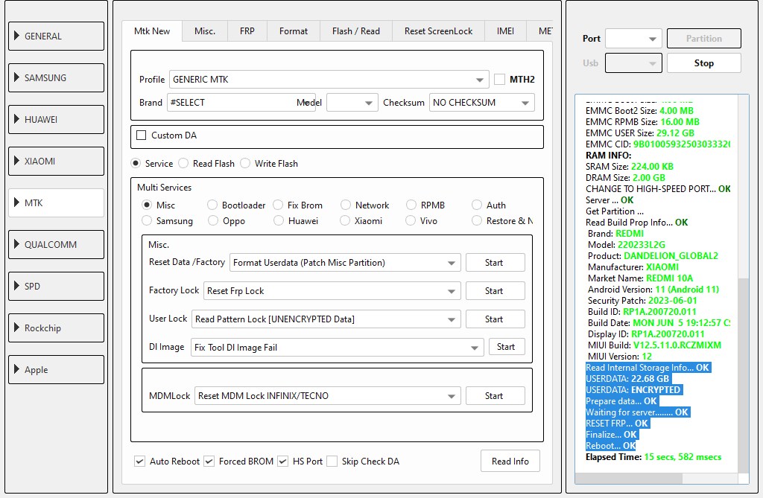The image size is (763, 498).
Task: Click the log panel vertical scrollbar
Action: (743, 372)
